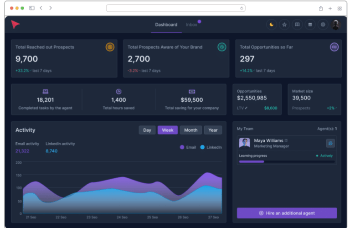Click Maya Williams' agent settings icon

click(x=330, y=143)
